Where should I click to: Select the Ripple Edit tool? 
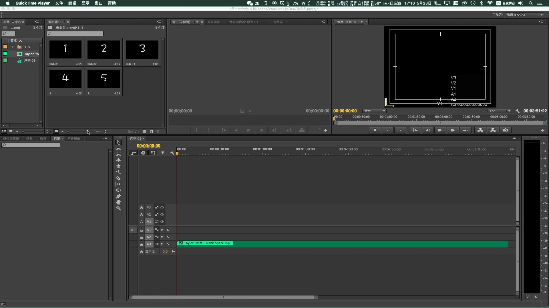118,160
